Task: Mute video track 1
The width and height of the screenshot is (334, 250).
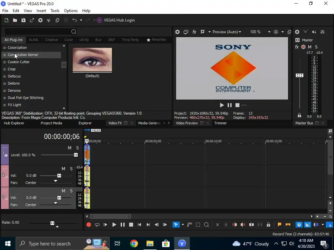Action: (x=69, y=148)
